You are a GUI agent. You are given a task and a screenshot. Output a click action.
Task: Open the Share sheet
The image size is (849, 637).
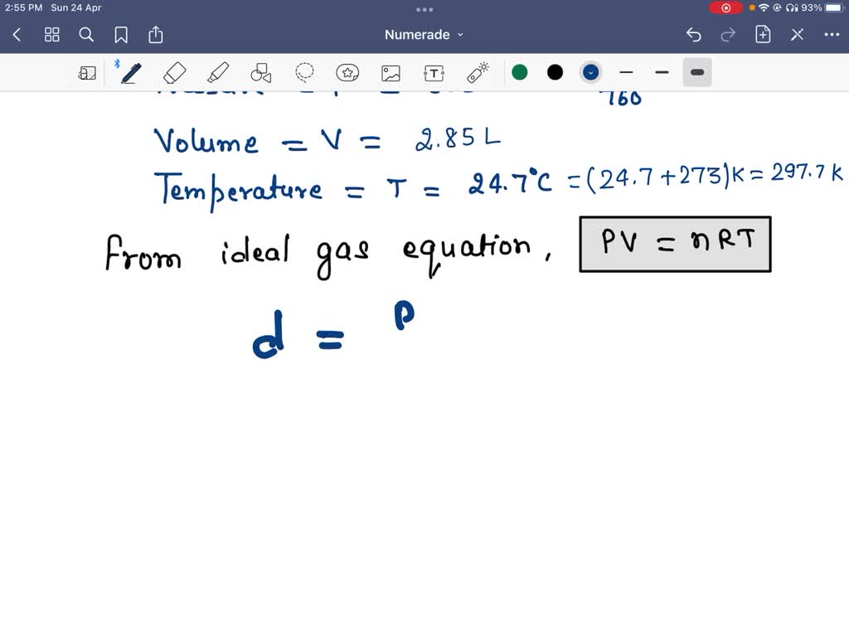(156, 34)
